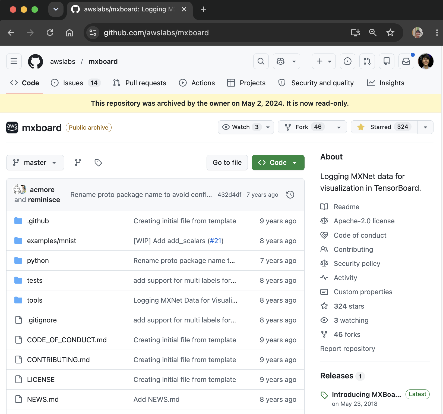The width and height of the screenshot is (443, 414).
Task: Open the browser three-dot menu
Action: (437, 33)
